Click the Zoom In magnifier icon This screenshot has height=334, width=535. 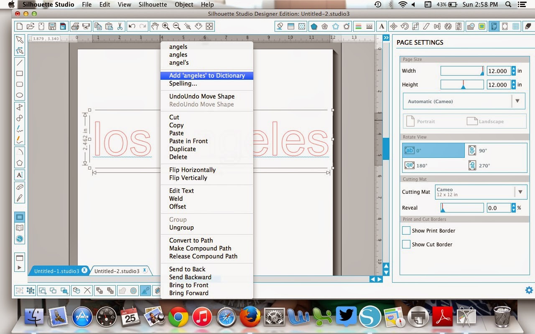click(x=166, y=26)
